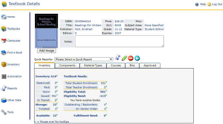
Task: Click the book cover thumbnail
Action: pos(47,31)
